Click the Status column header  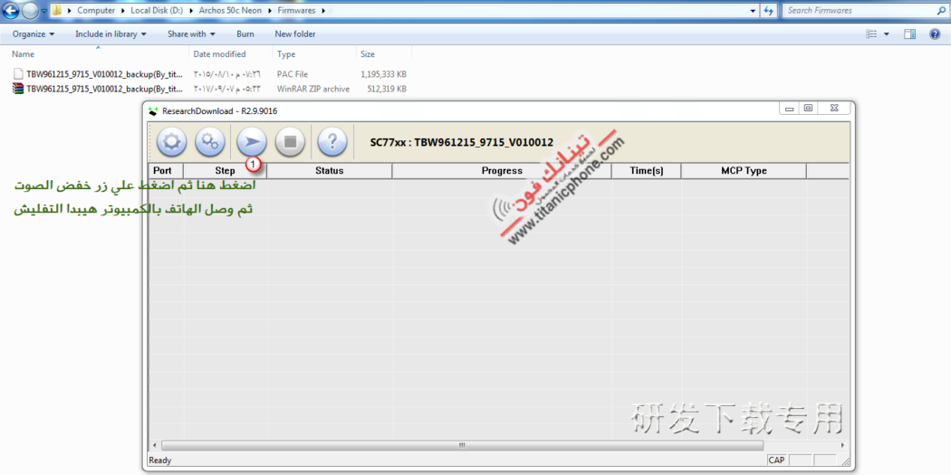[x=330, y=171]
